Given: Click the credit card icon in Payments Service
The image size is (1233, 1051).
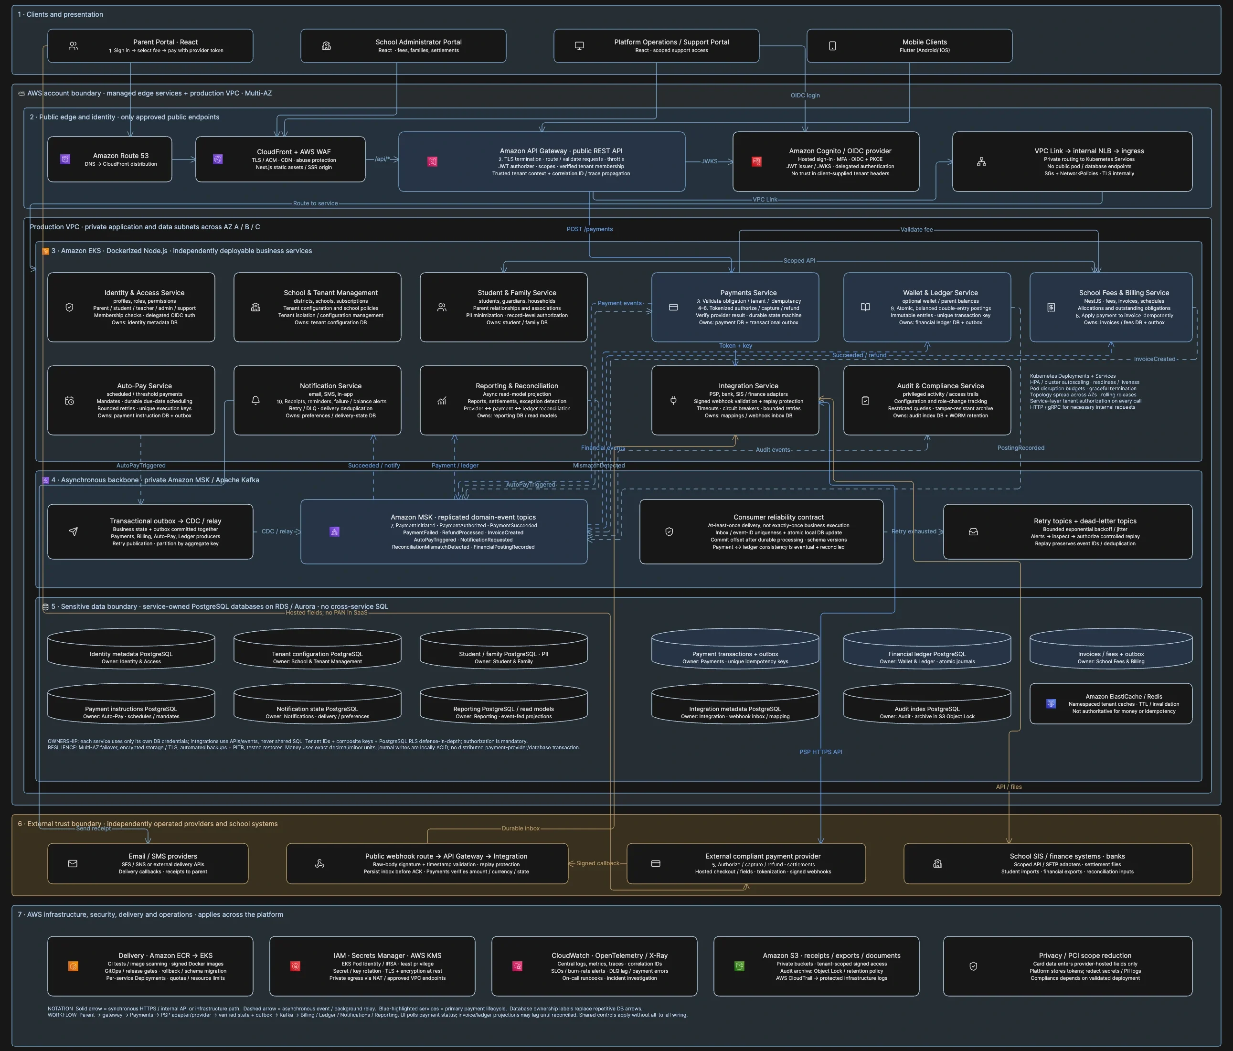Looking at the screenshot, I should (x=673, y=307).
